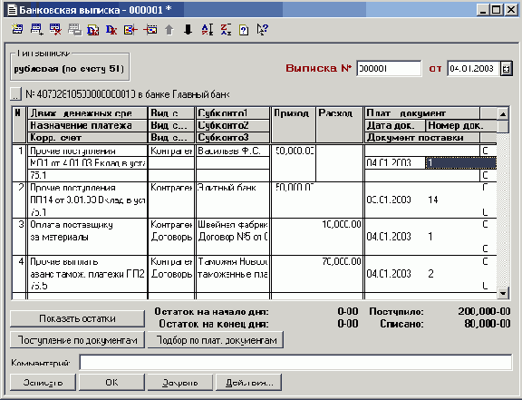Click the Показать остатки button

tap(78, 318)
